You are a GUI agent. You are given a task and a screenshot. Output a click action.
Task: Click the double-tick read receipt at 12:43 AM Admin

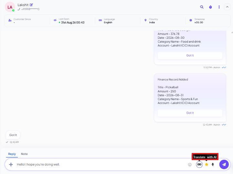coord(224,125)
